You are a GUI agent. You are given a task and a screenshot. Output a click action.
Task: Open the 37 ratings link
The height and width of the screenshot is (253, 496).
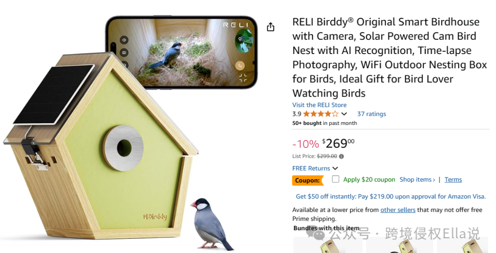click(x=372, y=114)
